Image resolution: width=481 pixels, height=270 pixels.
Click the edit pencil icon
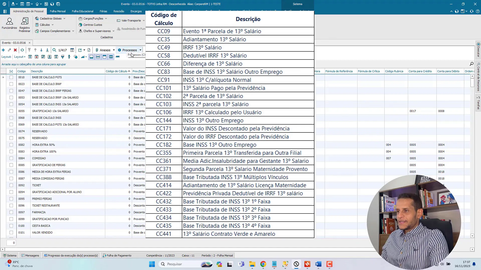tap(9, 50)
